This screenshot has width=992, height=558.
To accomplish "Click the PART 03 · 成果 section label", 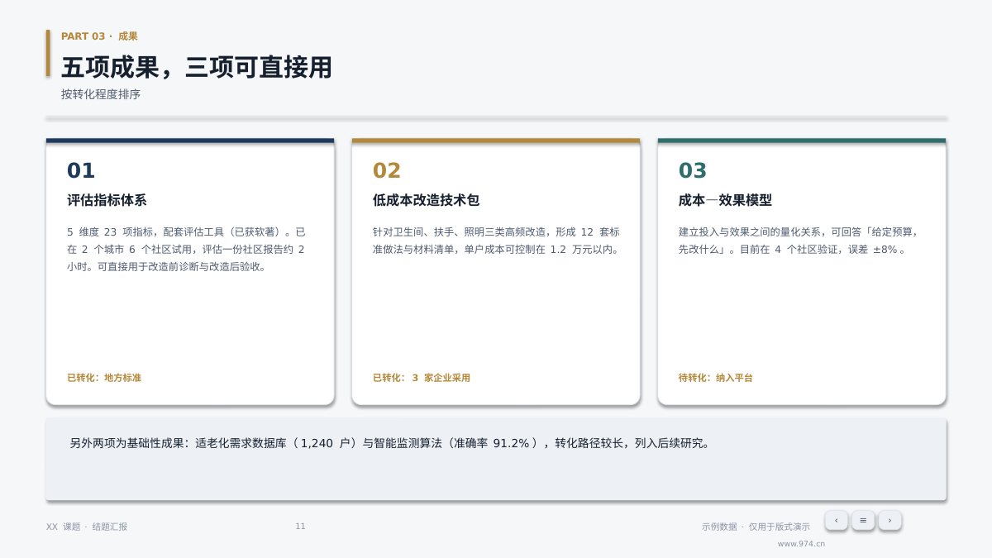I will pyautogui.click(x=99, y=36).
